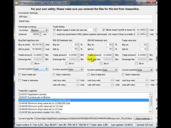Click the Sell at price 97.90000 field
Screen dimensions: 171x128
38,49
